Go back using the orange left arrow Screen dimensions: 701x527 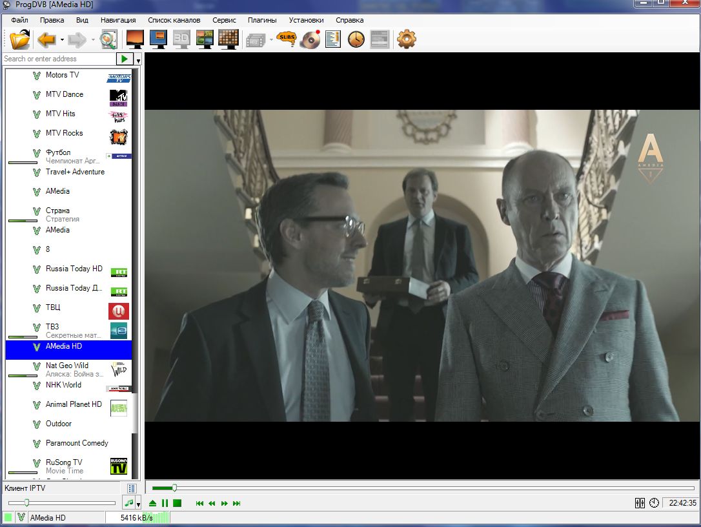click(x=46, y=39)
